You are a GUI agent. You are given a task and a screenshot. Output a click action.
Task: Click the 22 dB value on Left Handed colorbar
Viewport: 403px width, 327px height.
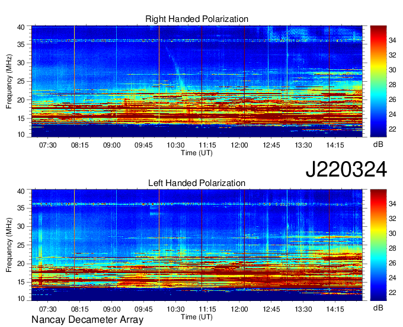pyautogui.click(x=392, y=293)
